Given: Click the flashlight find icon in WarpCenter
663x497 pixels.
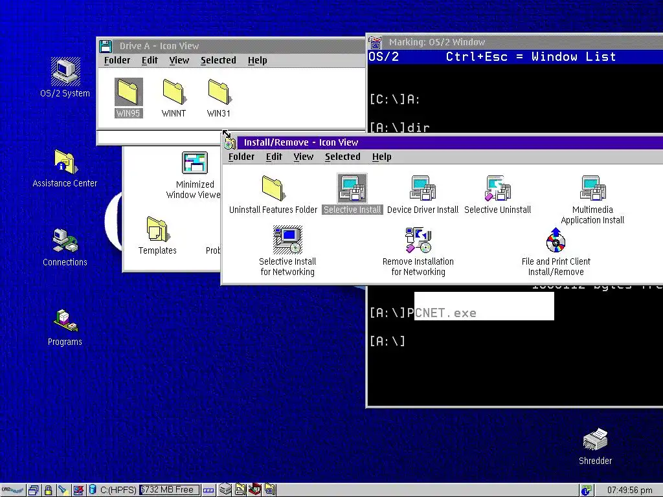Looking at the screenshot, I should pos(63,491).
